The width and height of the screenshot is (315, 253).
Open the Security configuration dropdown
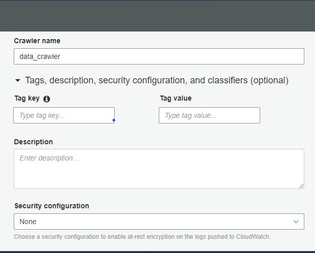point(159,222)
